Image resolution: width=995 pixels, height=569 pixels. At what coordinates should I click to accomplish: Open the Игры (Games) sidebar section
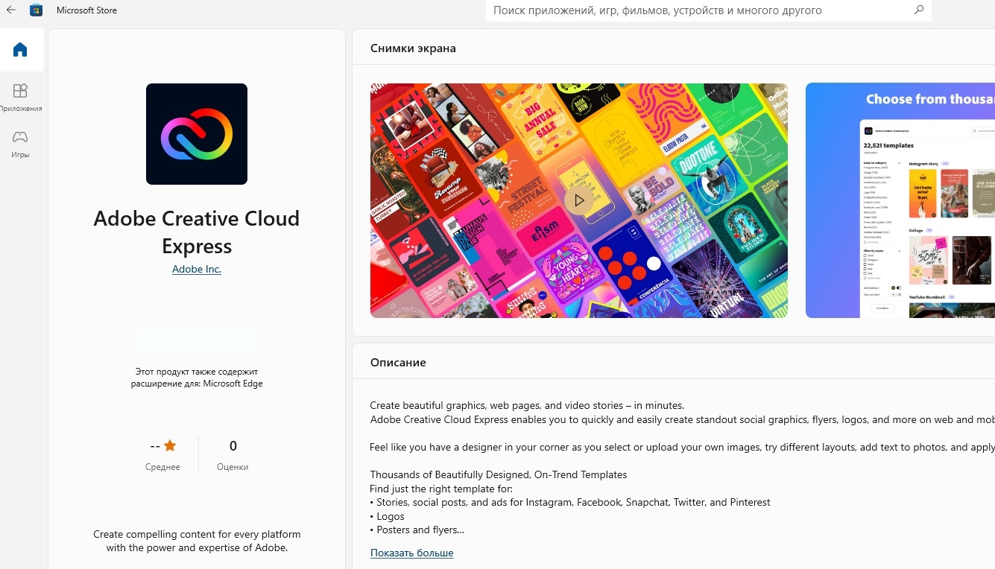point(21,144)
